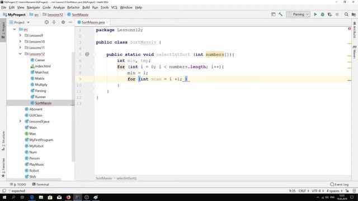
Task: Open Windows notification center
Action: 352,197
